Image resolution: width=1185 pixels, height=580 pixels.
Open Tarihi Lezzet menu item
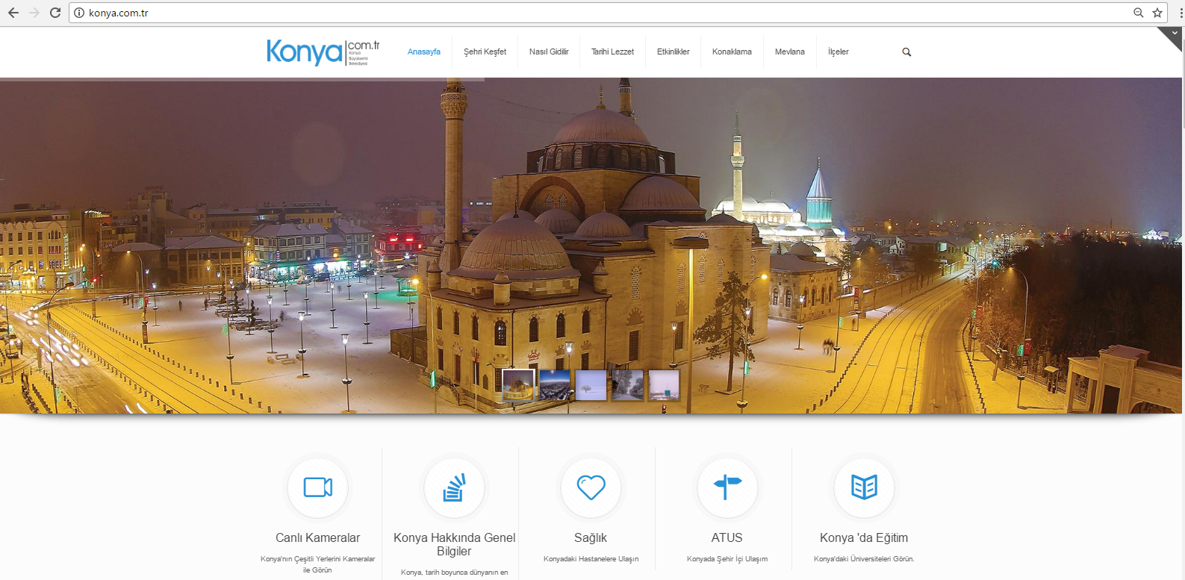tap(612, 52)
